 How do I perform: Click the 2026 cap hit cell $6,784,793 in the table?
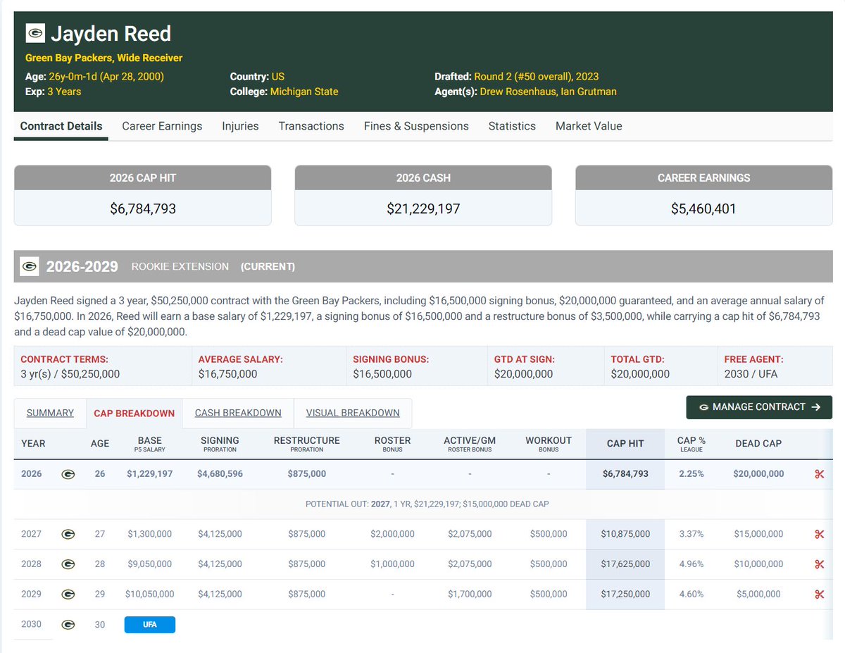(625, 474)
